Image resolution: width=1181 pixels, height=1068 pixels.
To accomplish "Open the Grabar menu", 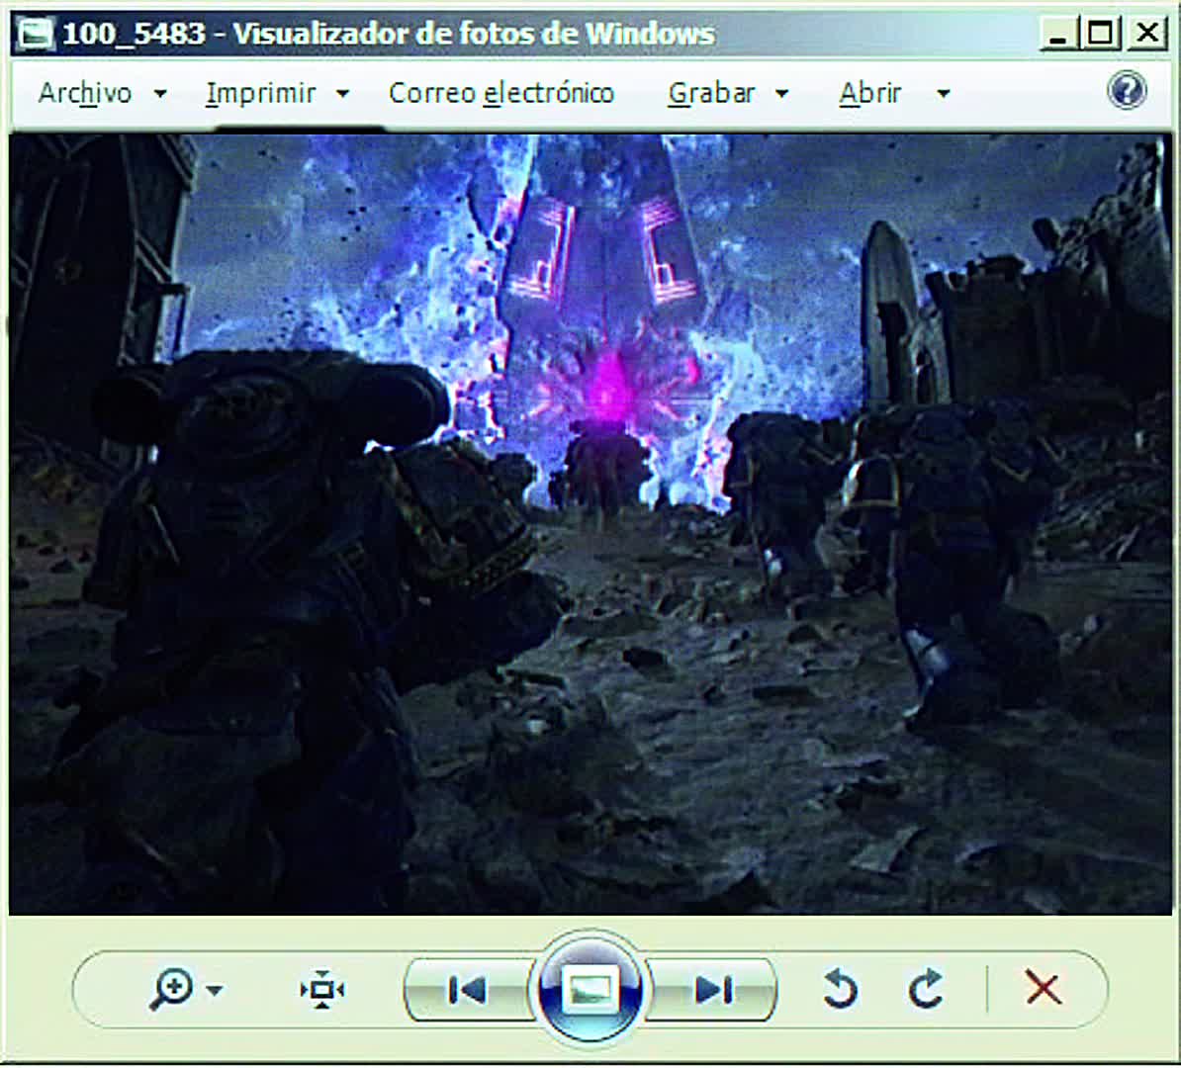I will tap(711, 93).
